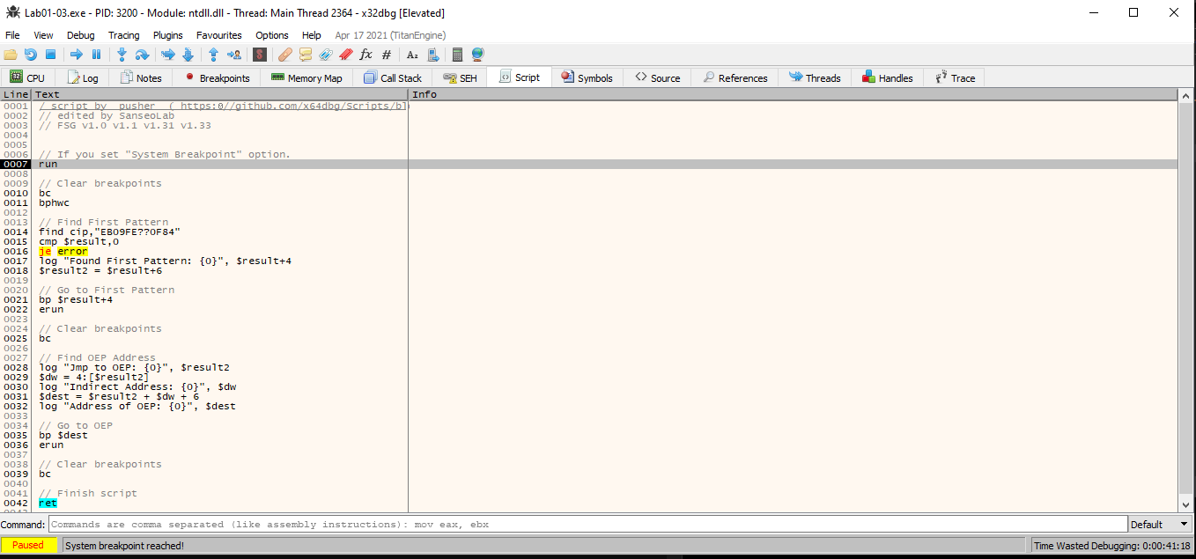This screenshot has height=559, width=1196.
Task: Switch to the Memory Map tab
Action: (x=306, y=78)
